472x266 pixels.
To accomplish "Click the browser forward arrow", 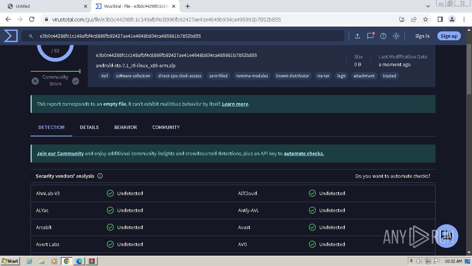I will coord(20,19).
